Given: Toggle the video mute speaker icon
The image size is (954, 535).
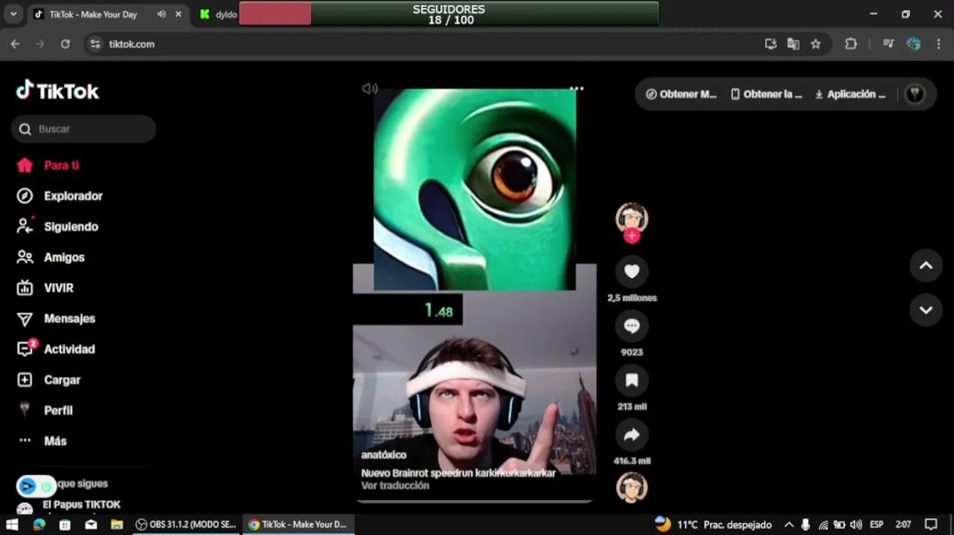Looking at the screenshot, I should [369, 88].
